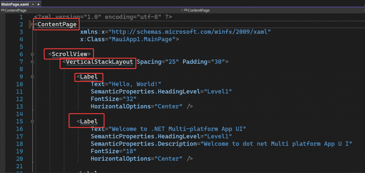Viewport: 365px width, 173px height.
Task: Click line number 14 in the gutter
Action: point(20,114)
